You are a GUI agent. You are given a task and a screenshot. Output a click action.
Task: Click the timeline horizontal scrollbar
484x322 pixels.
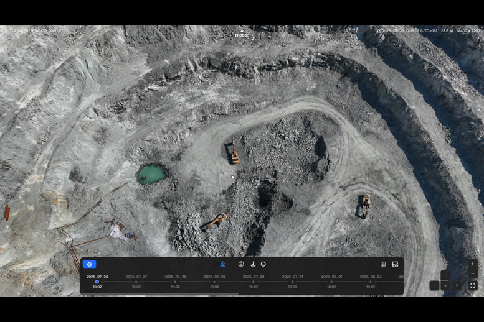click(x=161, y=294)
